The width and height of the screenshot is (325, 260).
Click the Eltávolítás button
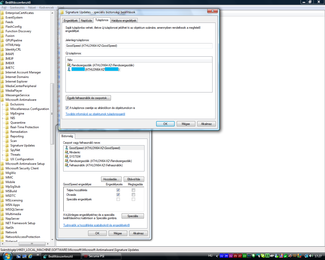click(x=134, y=179)
